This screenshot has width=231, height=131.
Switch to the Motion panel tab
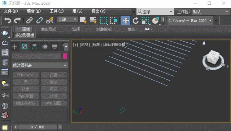[x=45, y=47]
